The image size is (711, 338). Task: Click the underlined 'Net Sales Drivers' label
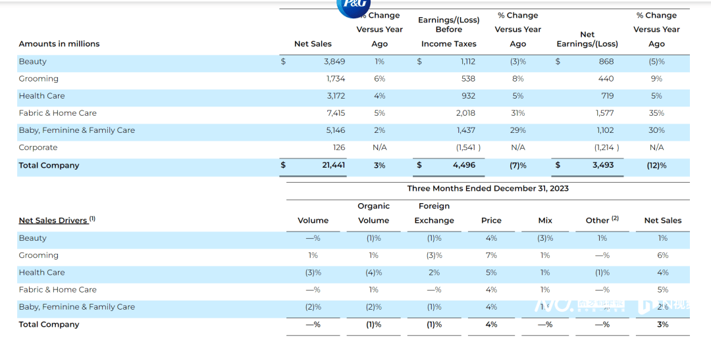[53, 221]
